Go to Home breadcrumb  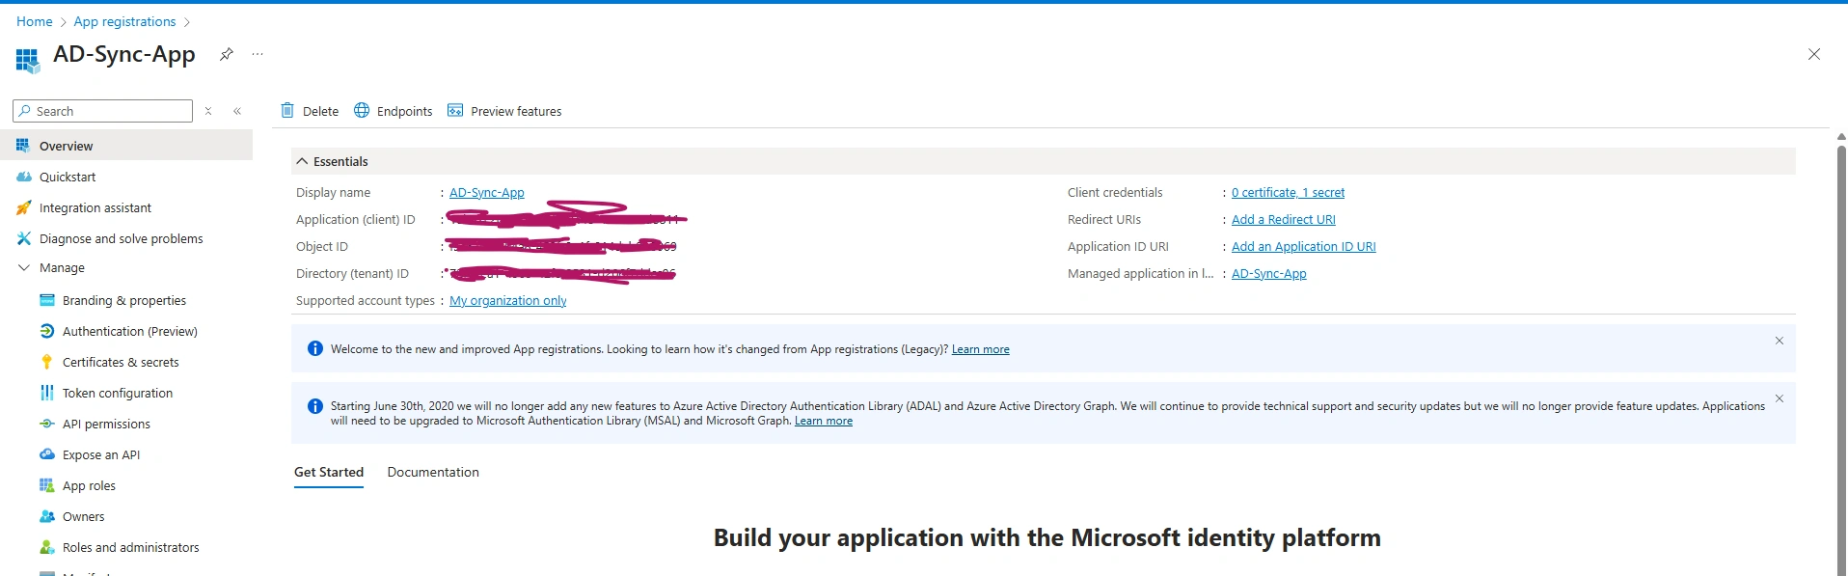click(x=35, y=21)
